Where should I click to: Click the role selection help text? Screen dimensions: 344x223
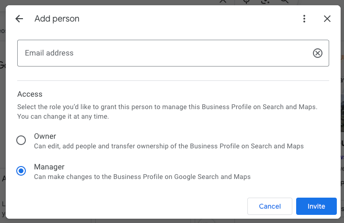click(x=167, y=111)
